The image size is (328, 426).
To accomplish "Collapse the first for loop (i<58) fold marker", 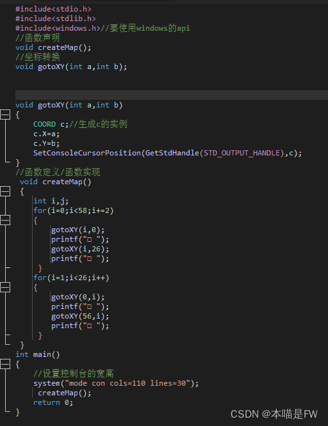I will pyautogui.click(x=5, y=220).
